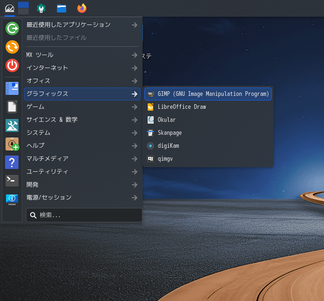Click the wrench and screwdriver tools icon
Screen dimensions: 324x301
tap(12, 125)
